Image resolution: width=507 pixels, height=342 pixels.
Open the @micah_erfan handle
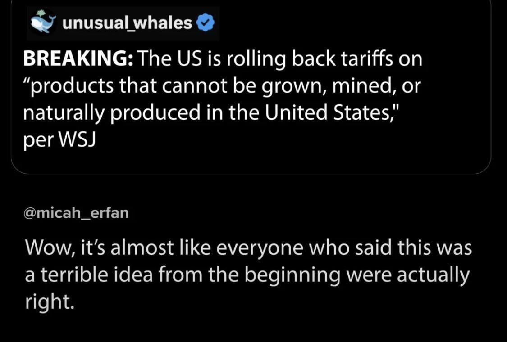(77, 212)
